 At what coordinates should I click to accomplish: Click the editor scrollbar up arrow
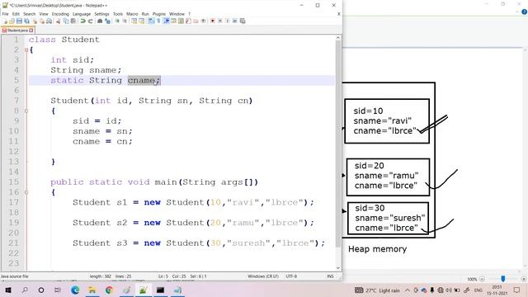(x=338, y=38)
